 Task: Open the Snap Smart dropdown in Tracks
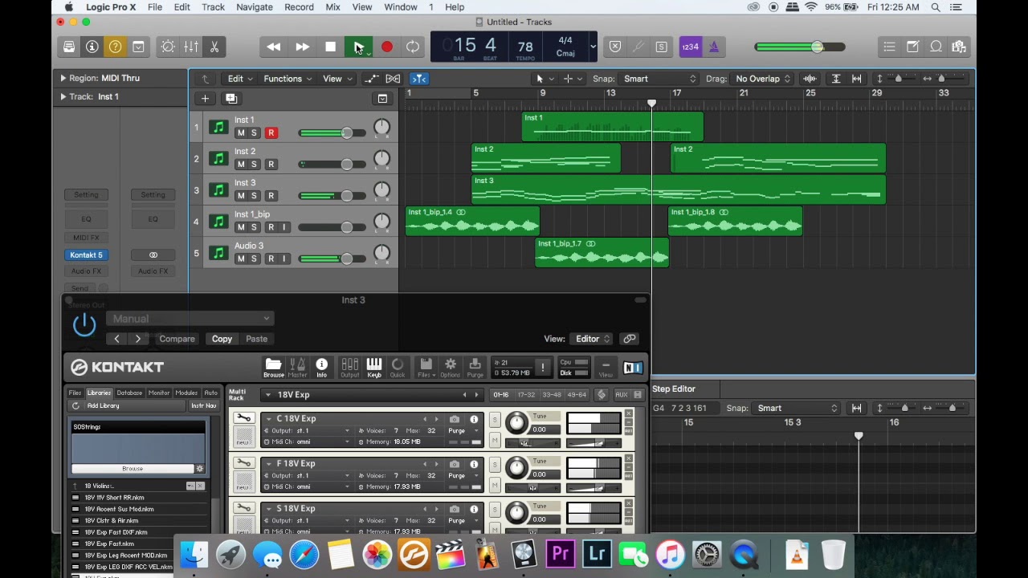(x=659, y=79)
